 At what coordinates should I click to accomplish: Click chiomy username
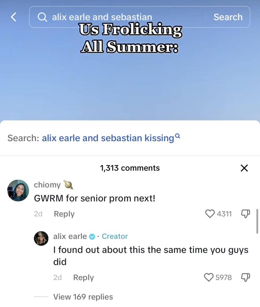pos(47,185)
